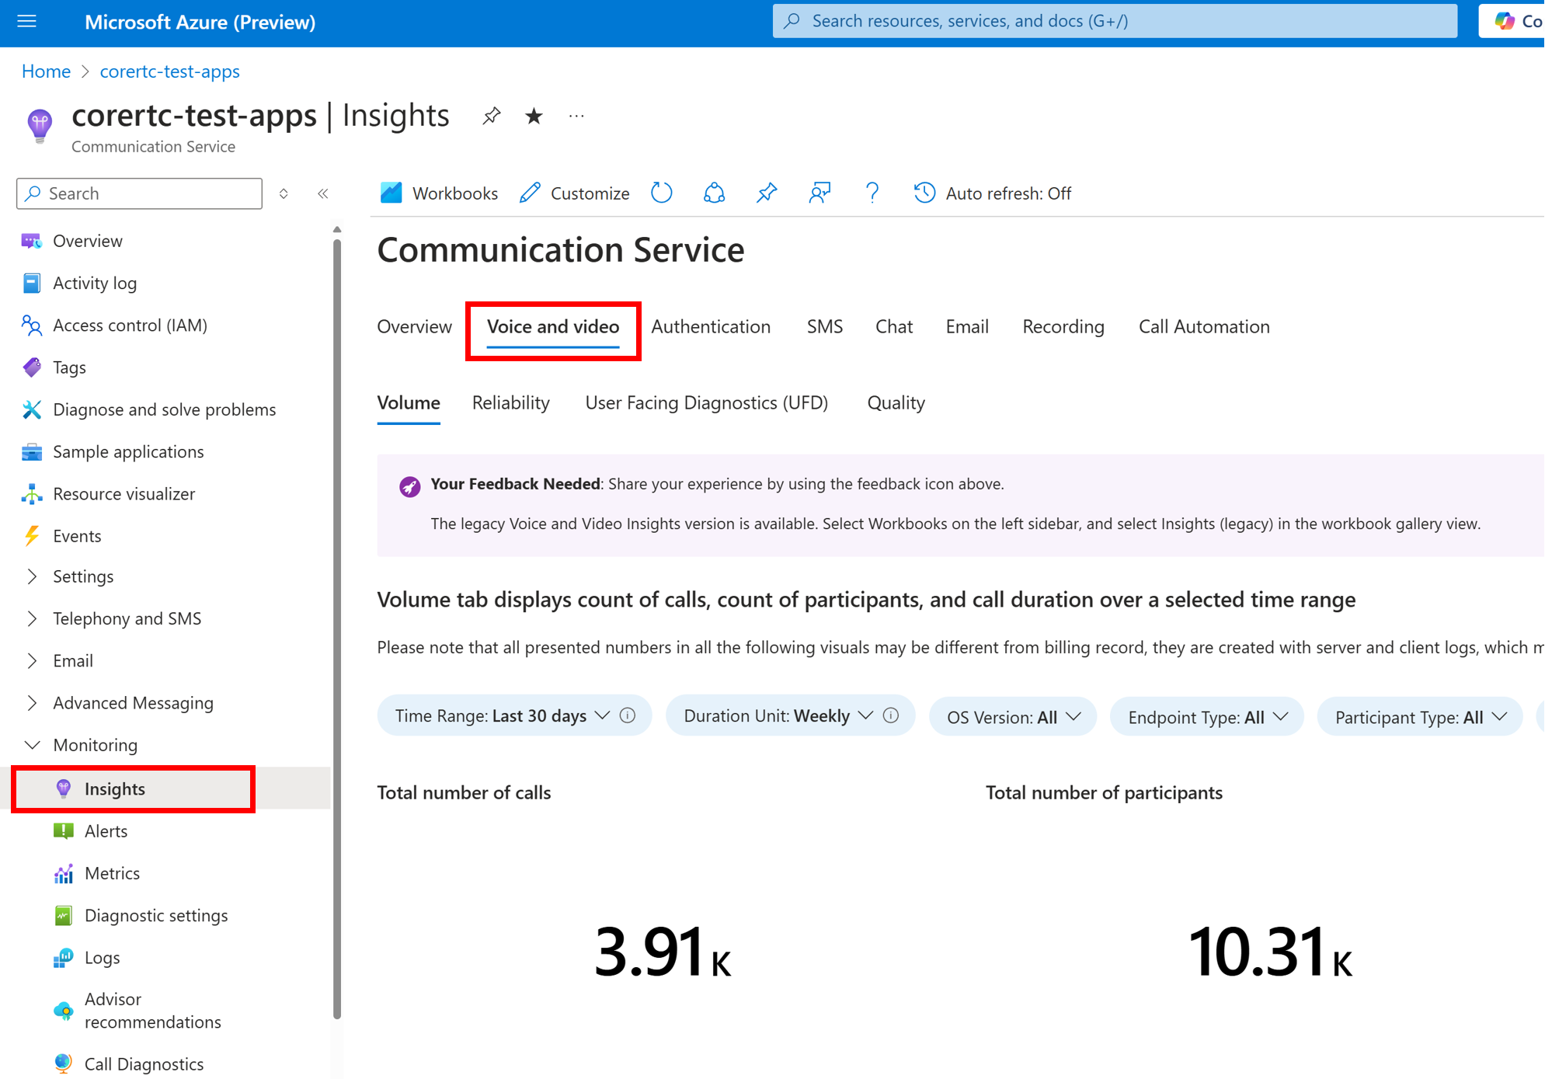The image size is (1545, 1079).
Task: Collapse the left sidebar with double chevron
Action: [x=323, y=193]
